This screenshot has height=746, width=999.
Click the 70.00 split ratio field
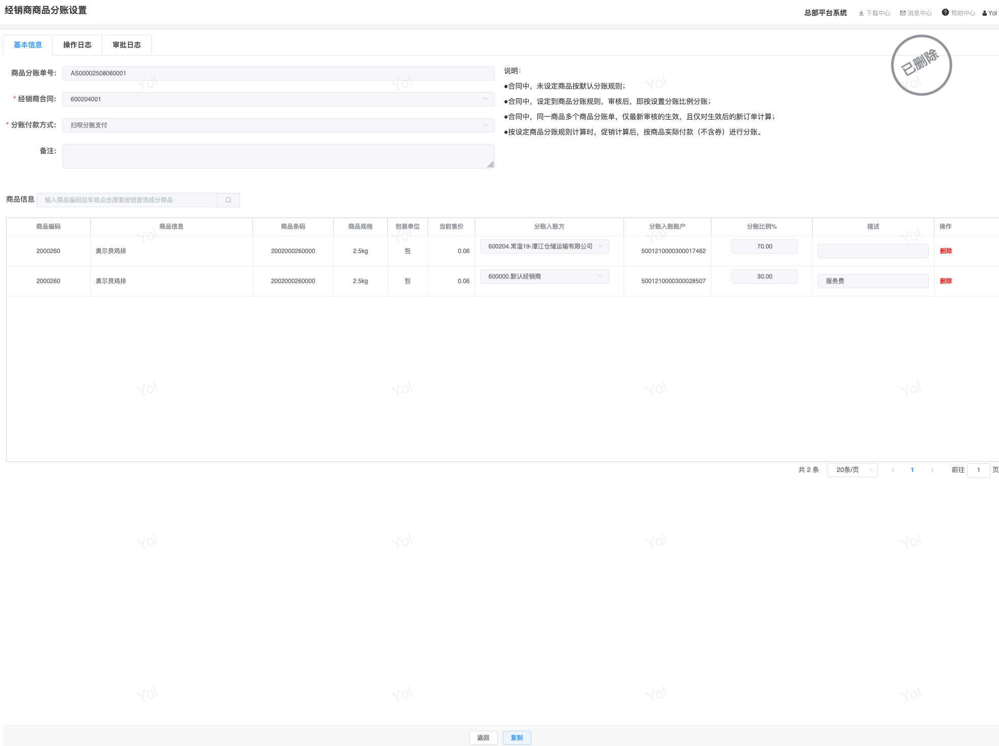[x=764, y=246]
